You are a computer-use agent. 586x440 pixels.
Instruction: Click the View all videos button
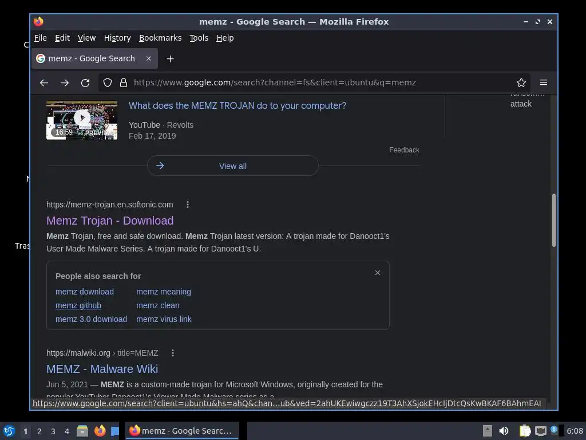coord(233,166)
